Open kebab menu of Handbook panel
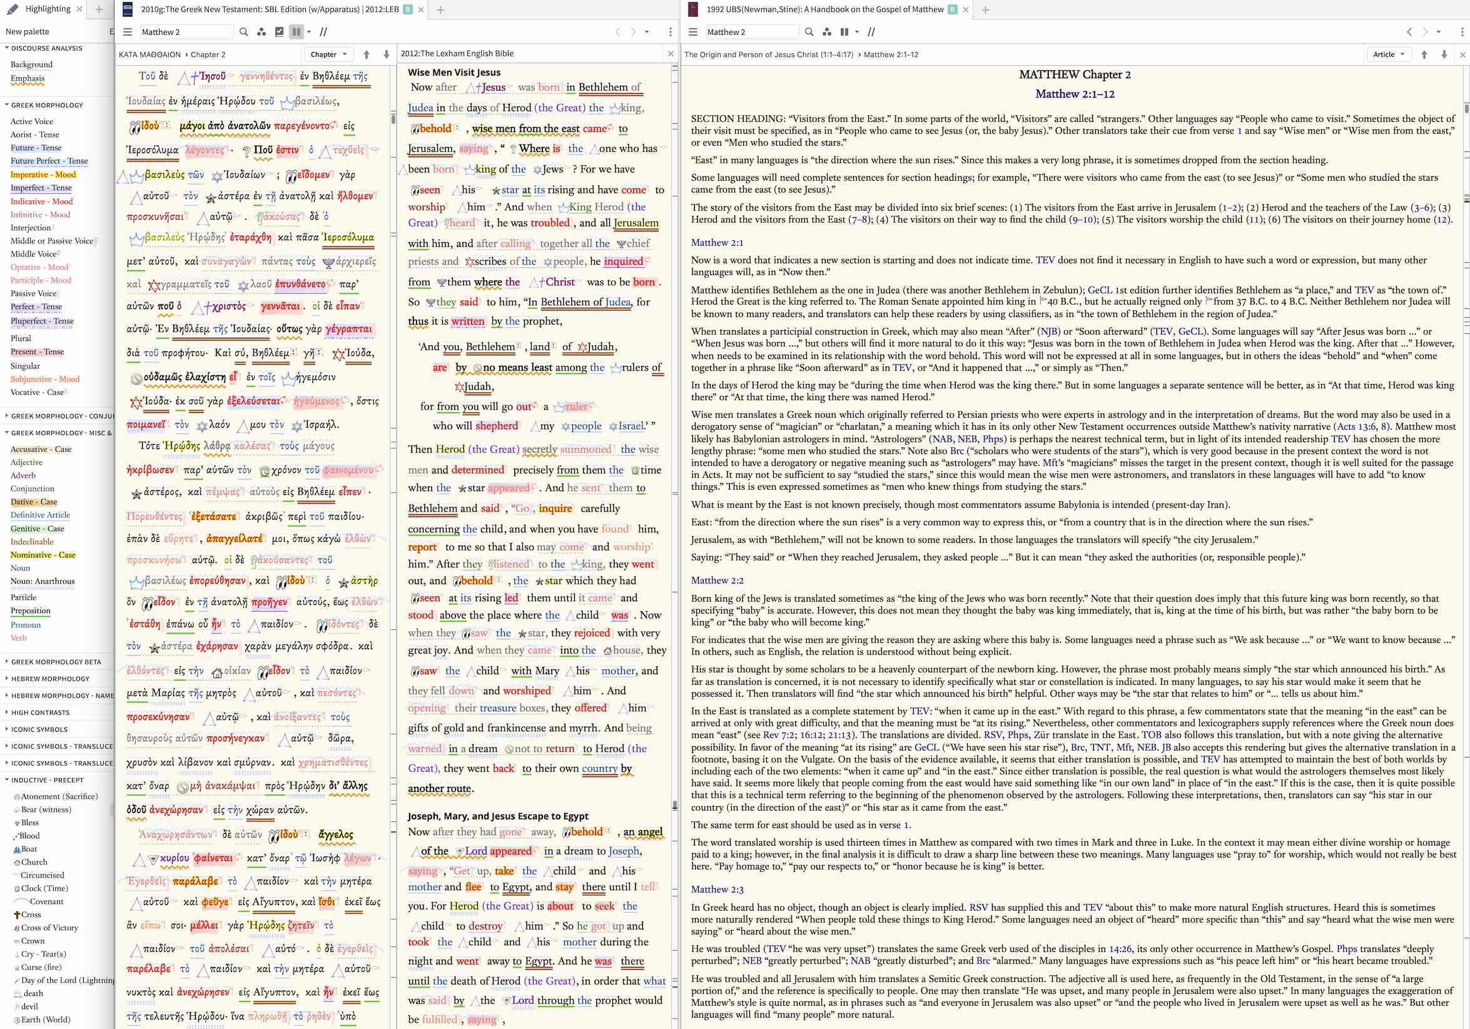This screenshot has width=1470, height=1029. [x=1462, y=31]
